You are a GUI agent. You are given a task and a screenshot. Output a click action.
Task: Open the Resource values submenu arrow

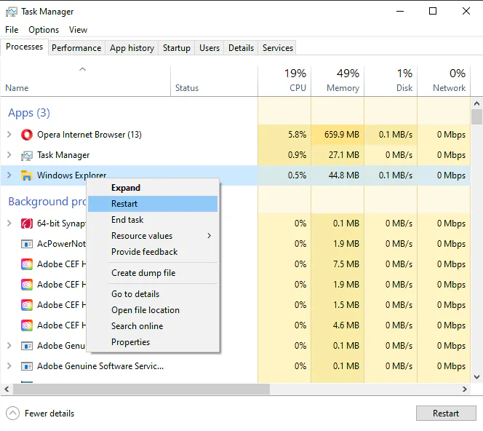[x=209, y=236]
